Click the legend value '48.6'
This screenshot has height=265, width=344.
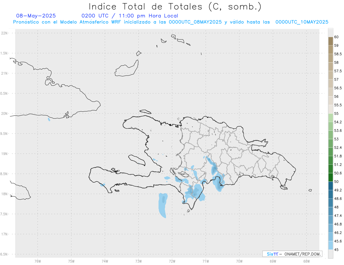pyautogui.click(x=338, y=199)
